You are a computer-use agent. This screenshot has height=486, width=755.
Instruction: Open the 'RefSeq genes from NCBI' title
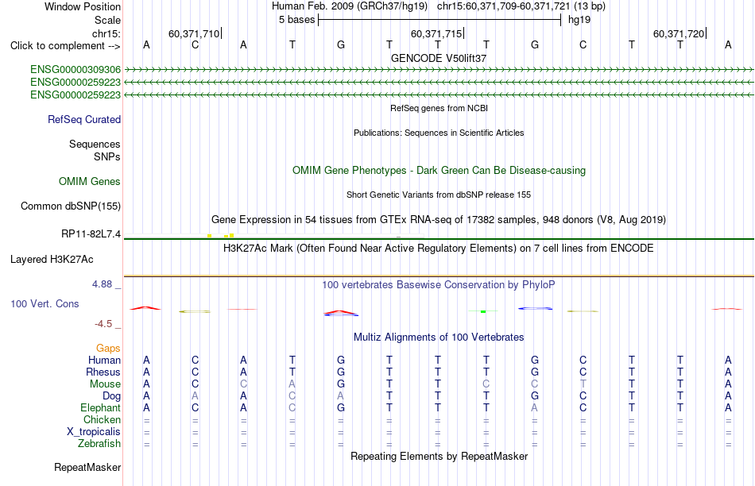point(439,108)
